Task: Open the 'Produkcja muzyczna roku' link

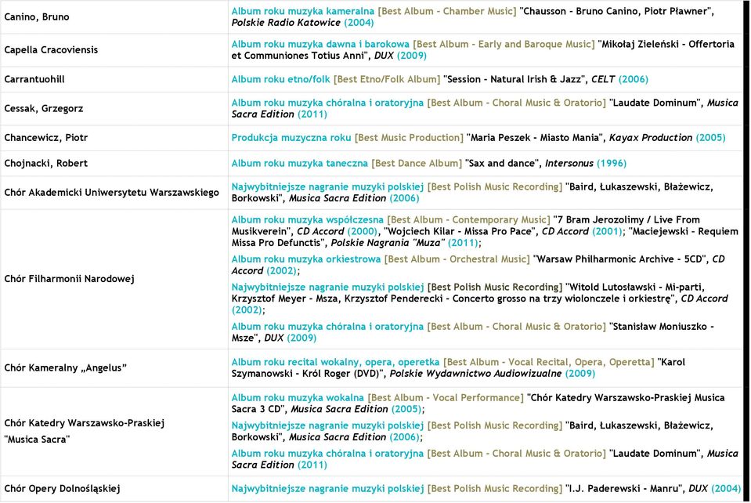Action: click(x=291, y=138)
